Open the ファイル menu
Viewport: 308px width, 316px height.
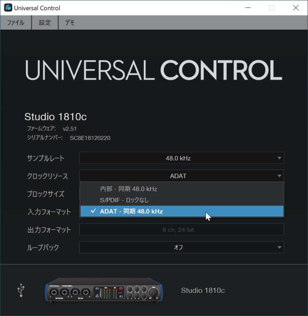tap(16, 23)
